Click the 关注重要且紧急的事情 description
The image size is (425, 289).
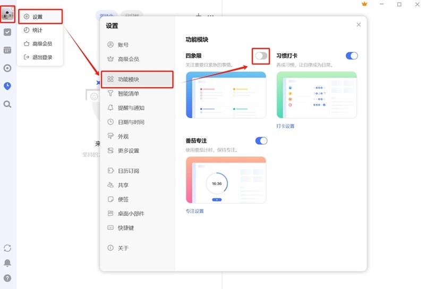[x=209, y=65]
